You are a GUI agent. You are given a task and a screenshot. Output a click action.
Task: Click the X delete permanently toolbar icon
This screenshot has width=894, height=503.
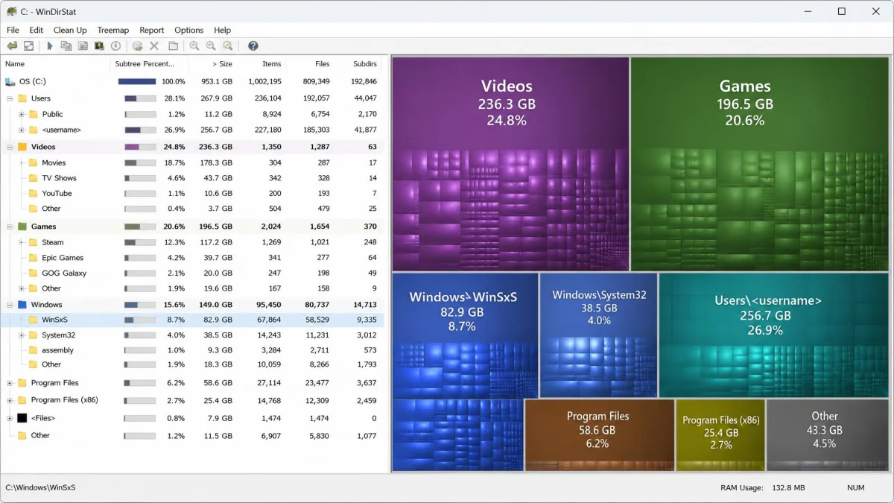tap(155, 46)
